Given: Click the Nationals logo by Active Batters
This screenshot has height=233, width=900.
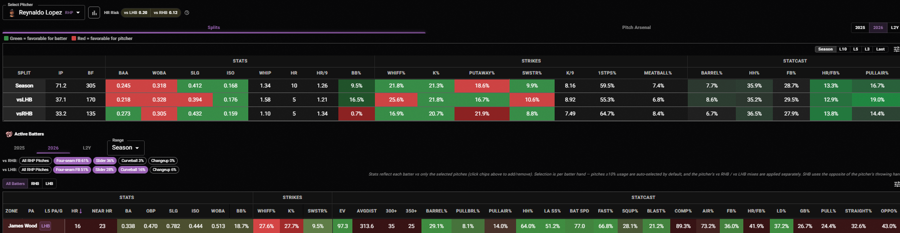Looking at the screenshot, I should pyautogui.click(x=9, y=134).
